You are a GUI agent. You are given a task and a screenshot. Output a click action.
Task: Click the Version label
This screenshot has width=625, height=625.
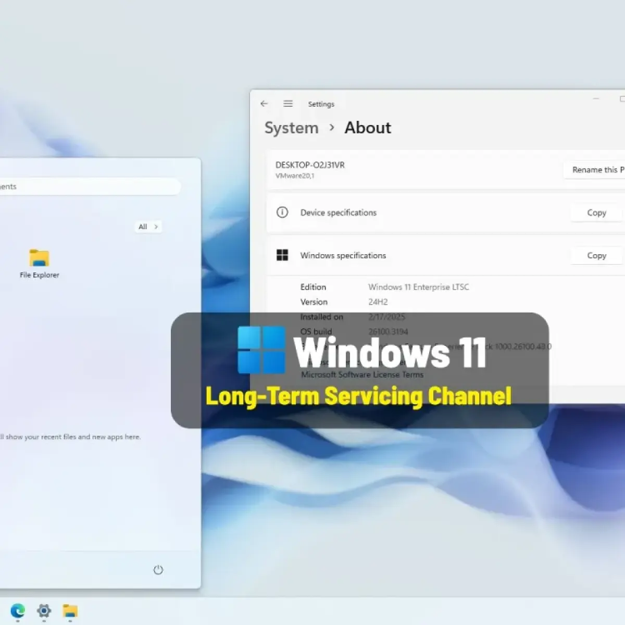[314, 302]
